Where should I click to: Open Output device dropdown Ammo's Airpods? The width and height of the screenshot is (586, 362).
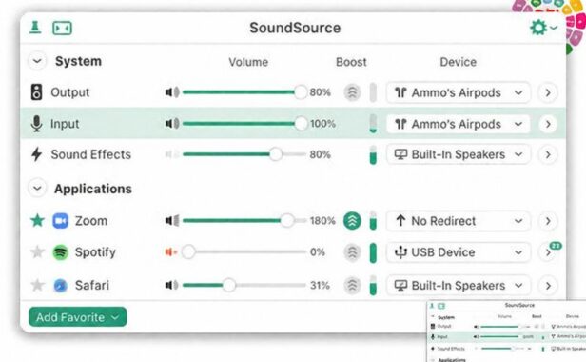point(459,92)
